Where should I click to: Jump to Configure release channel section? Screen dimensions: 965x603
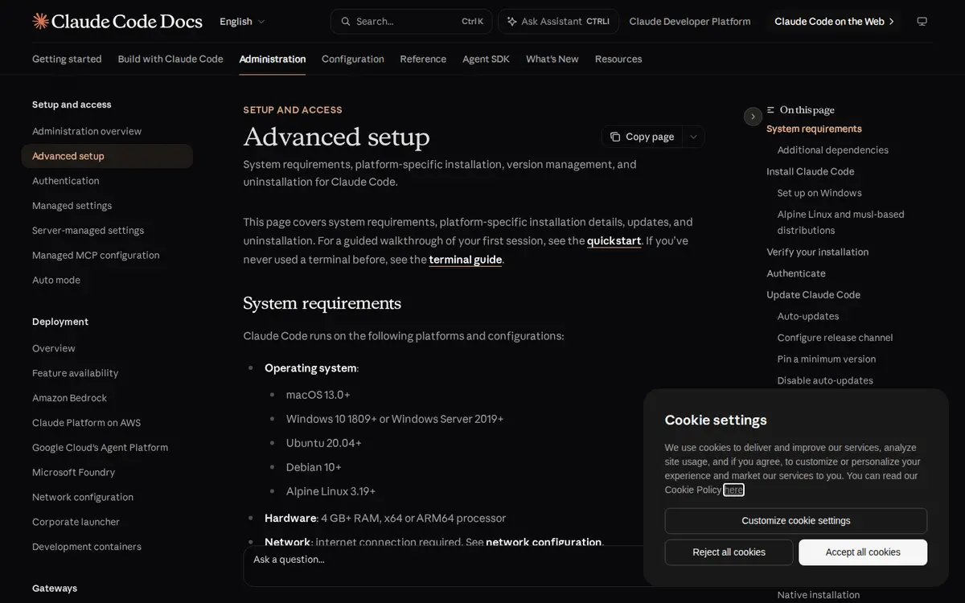click(836, 338)
